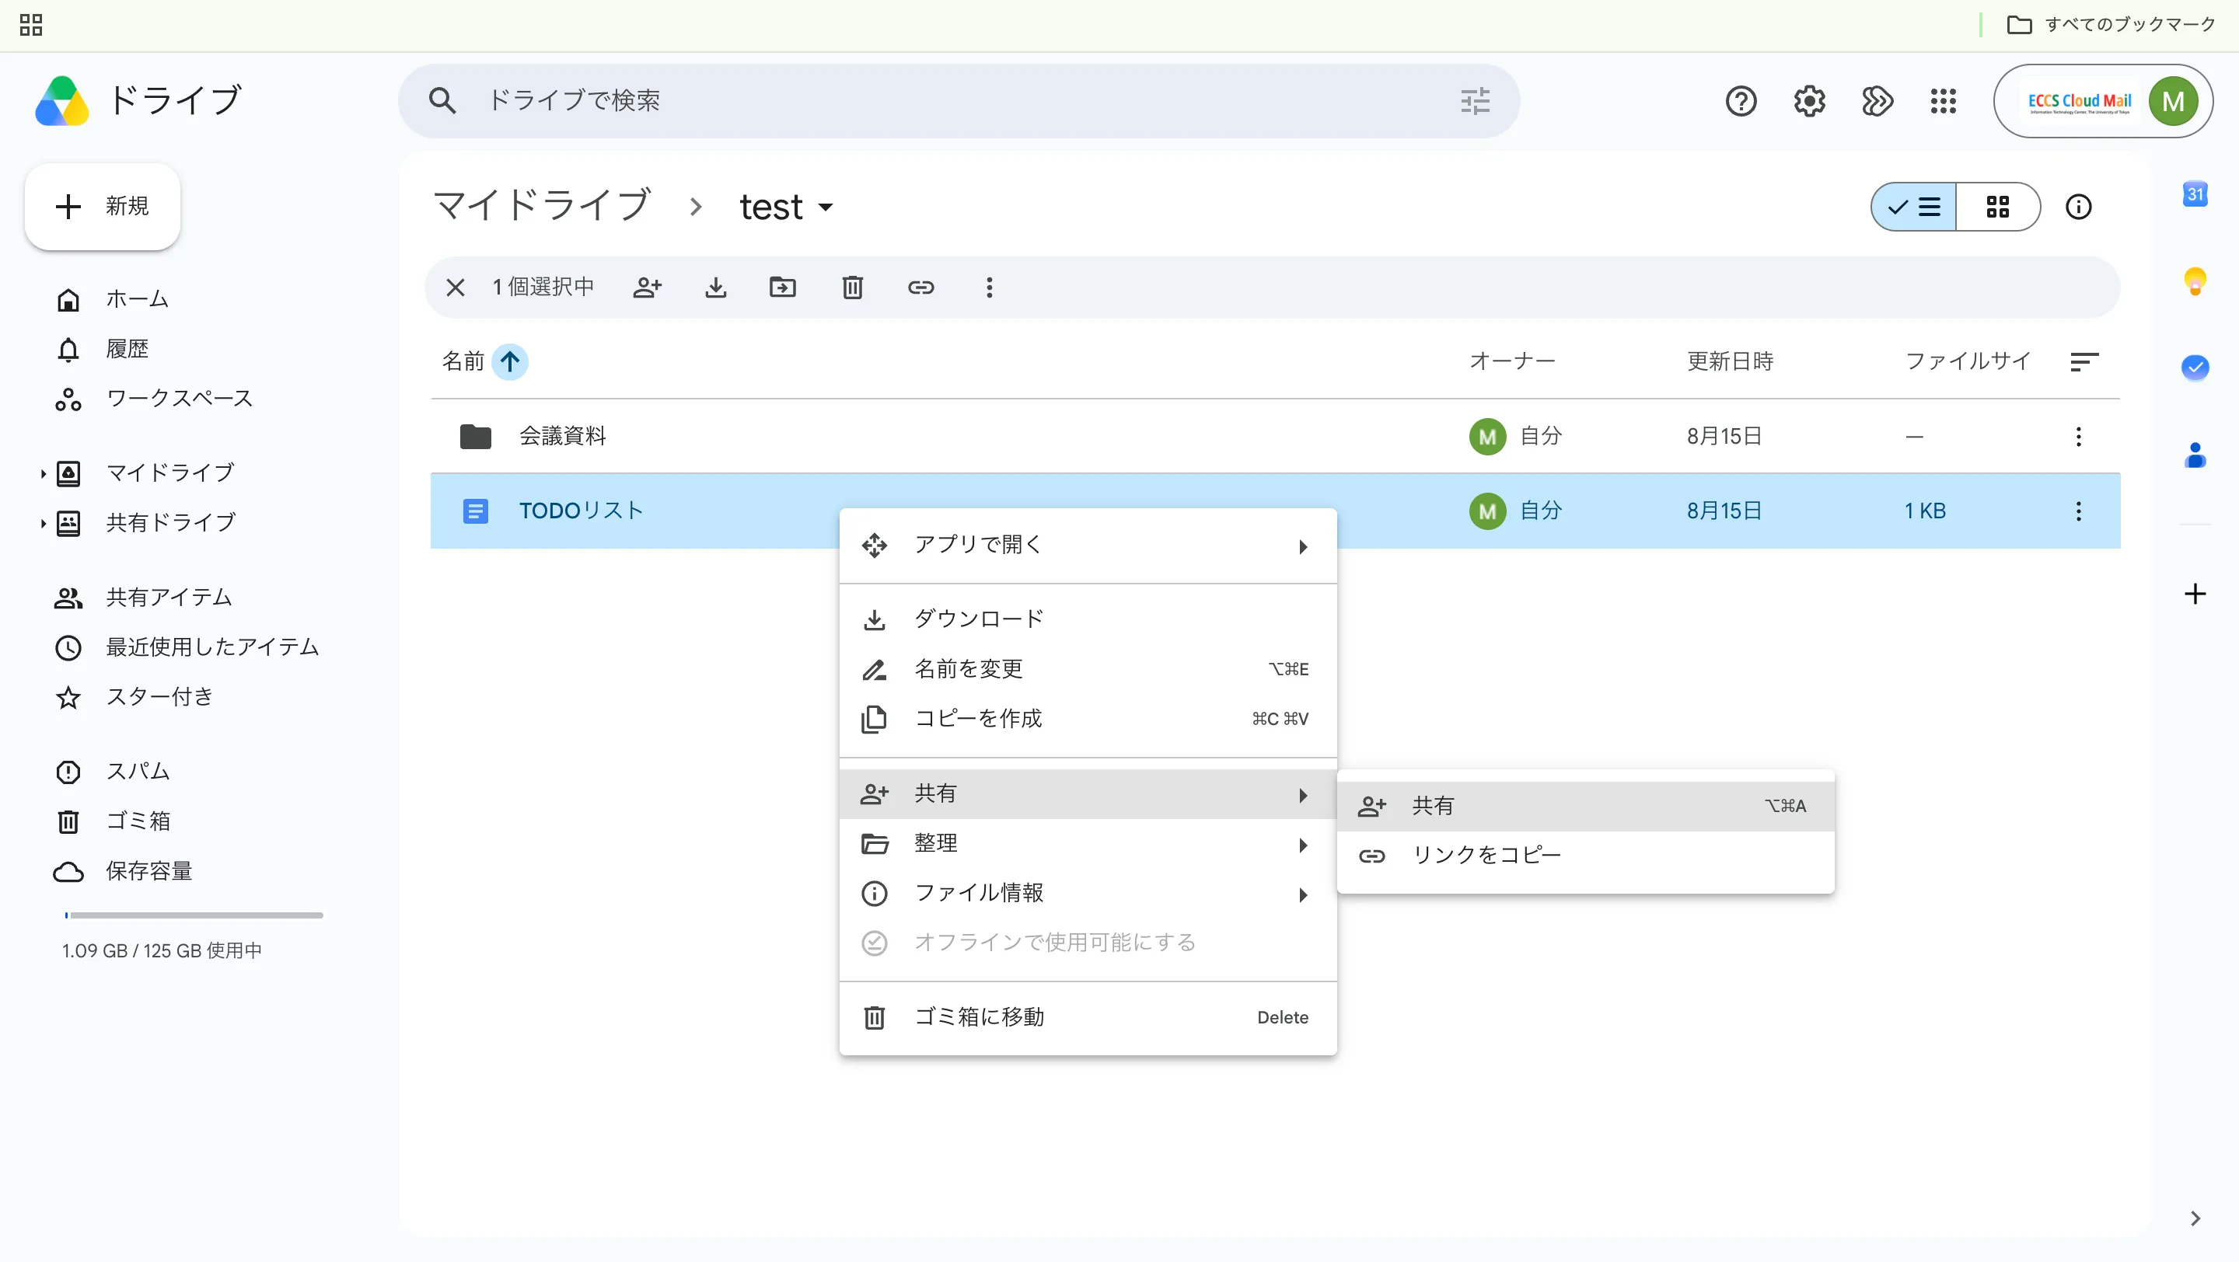This screenshot has height=1262, width=2239.
Task: Click the TODOリスト file name
Action: coord(581,511)
